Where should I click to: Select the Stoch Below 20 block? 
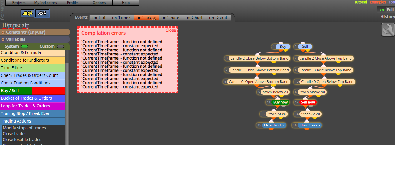[275, 92]
